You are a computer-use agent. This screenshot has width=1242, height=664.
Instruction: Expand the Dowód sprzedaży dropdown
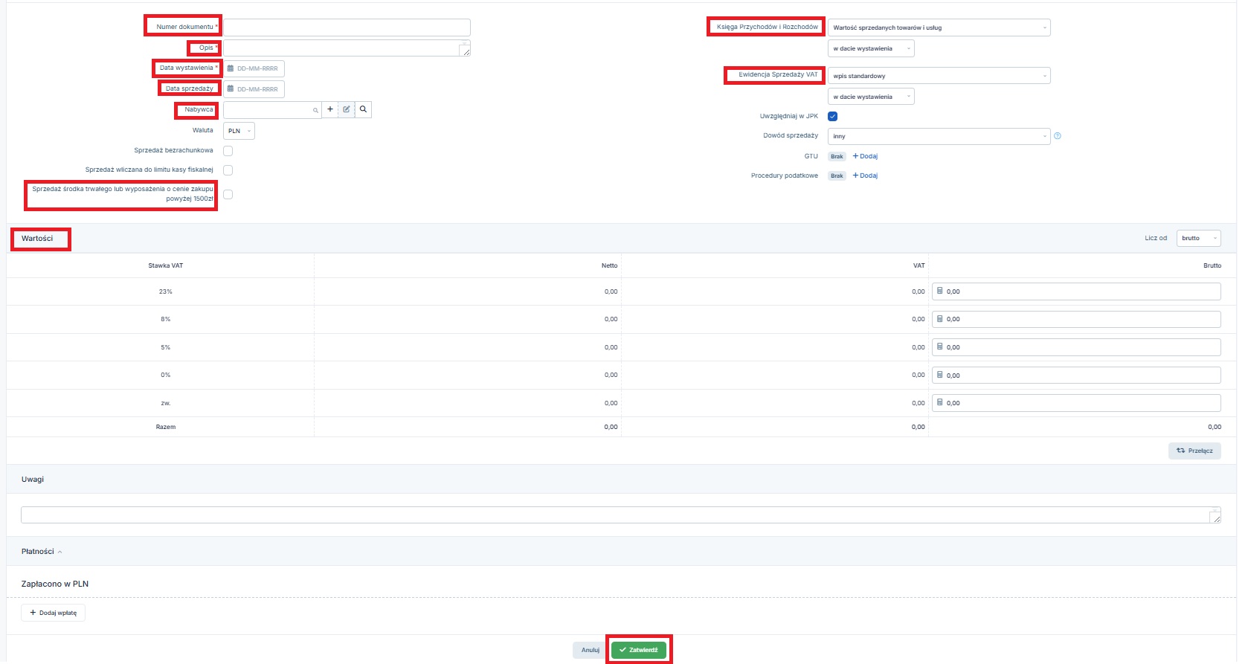coord(939,137)
